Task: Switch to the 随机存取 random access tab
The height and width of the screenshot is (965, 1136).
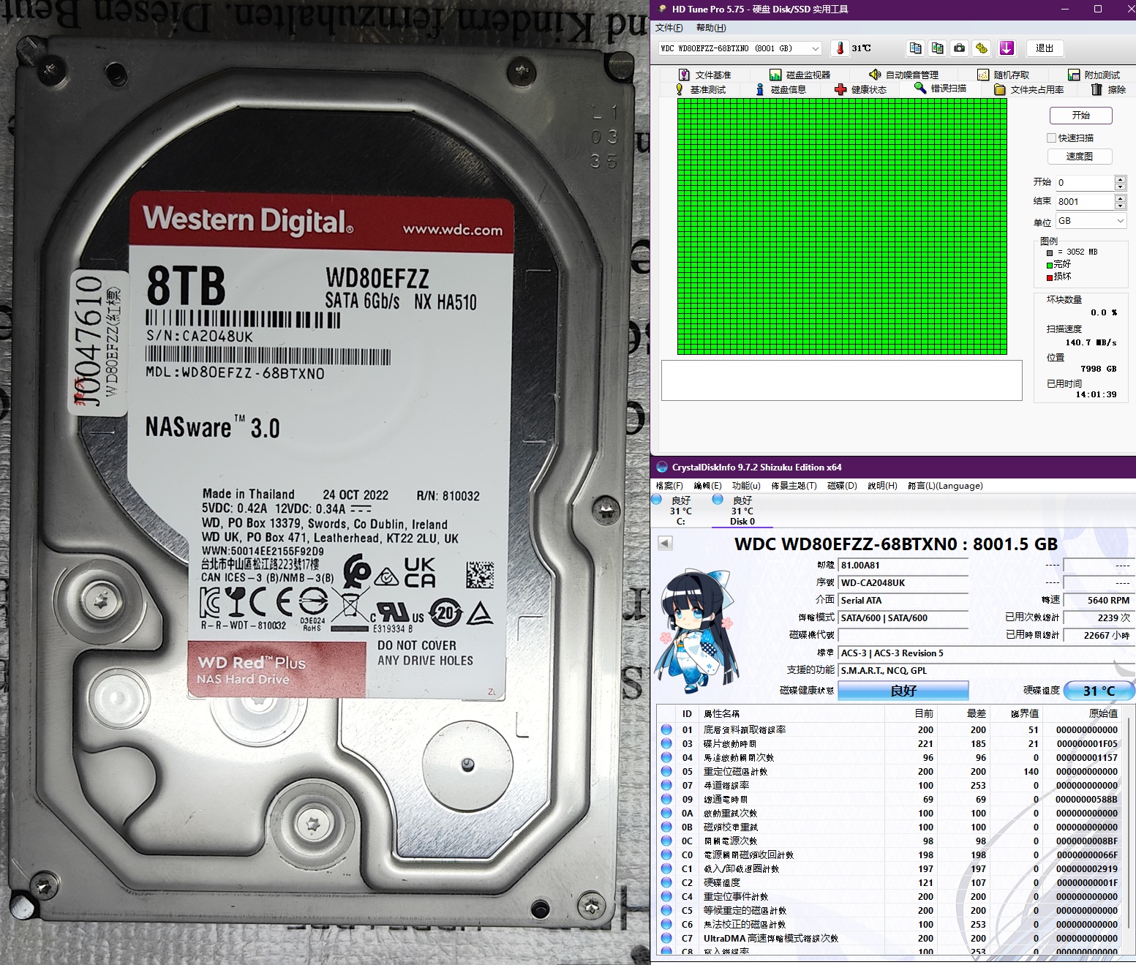Action: (1003, 75)
